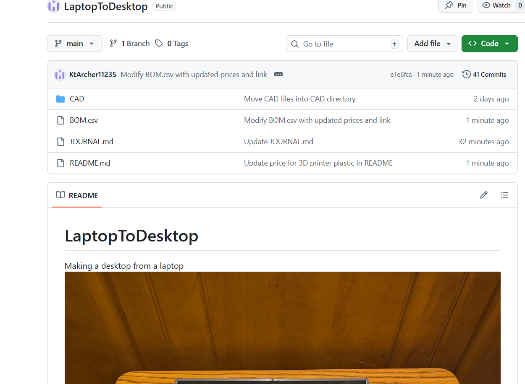Expand commit message with ellipsis icon
This screenshot has width=525, height=384.
(x=278, y=75)
